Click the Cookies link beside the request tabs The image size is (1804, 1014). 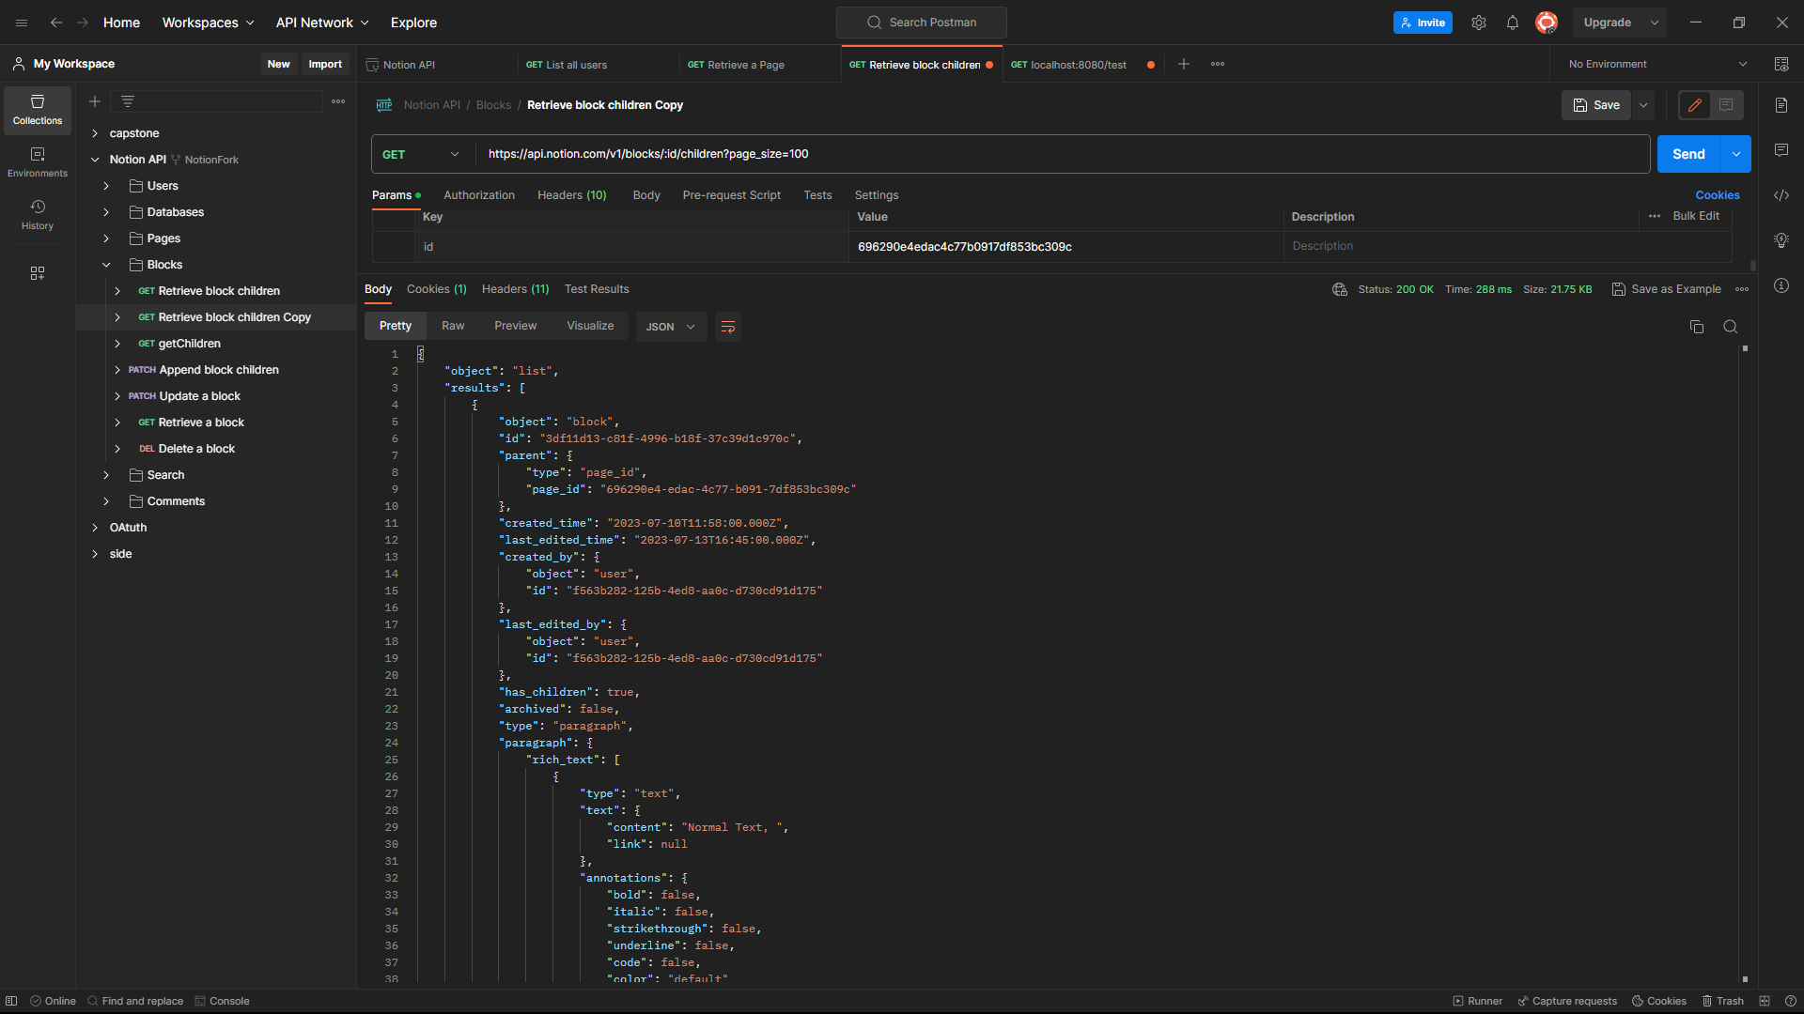(1717, 195)
